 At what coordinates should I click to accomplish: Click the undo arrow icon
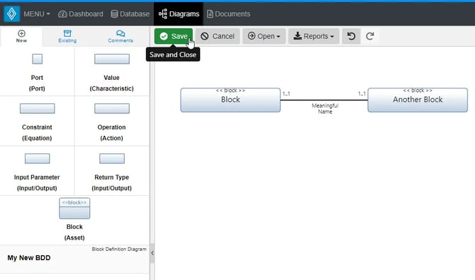pyautogui.click(x=351, y=36)
